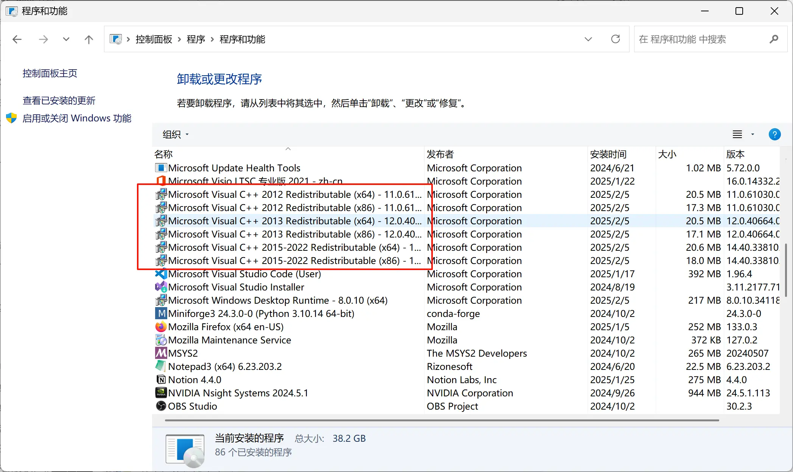Sort list by 发布者 column header
Viewport: 793px width, 472px height.
click(x=440, y=154)
